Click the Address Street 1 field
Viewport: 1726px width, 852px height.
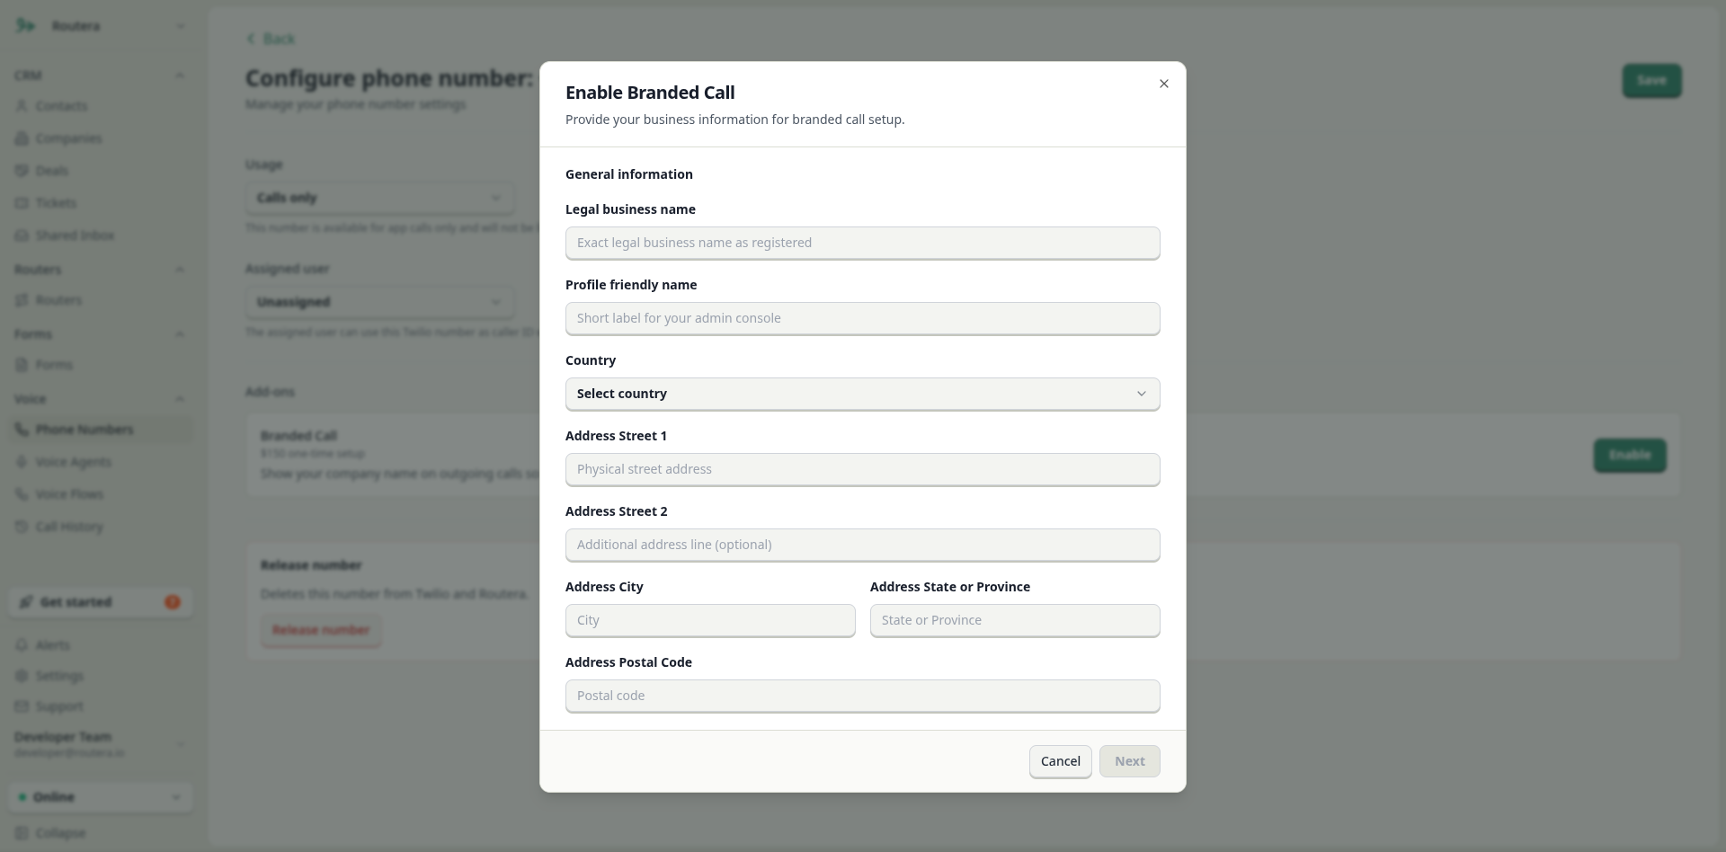pyautogui.click(x=863, y=469)
